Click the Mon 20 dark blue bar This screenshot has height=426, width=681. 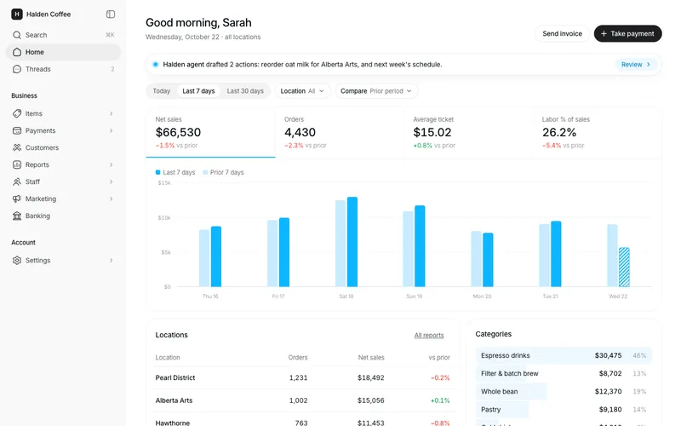pos(488,260)
